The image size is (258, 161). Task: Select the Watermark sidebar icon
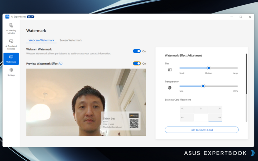(11, 59)
